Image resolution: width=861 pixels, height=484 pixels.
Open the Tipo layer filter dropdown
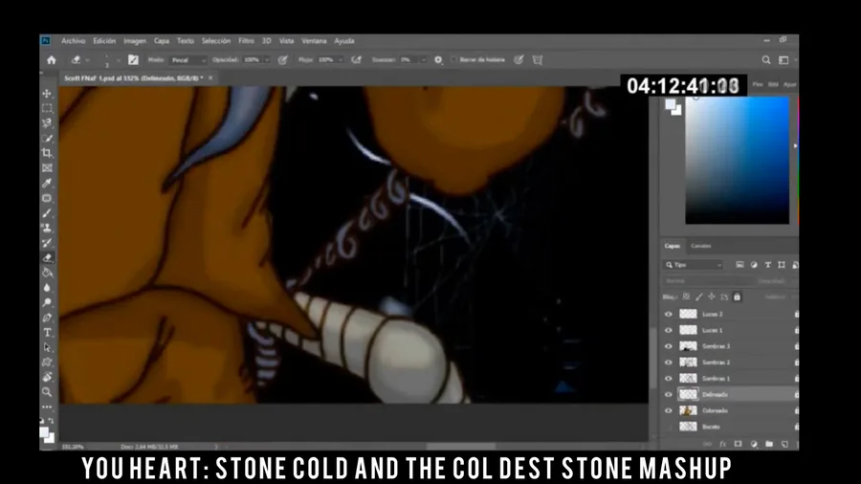(x=694, y=265)
